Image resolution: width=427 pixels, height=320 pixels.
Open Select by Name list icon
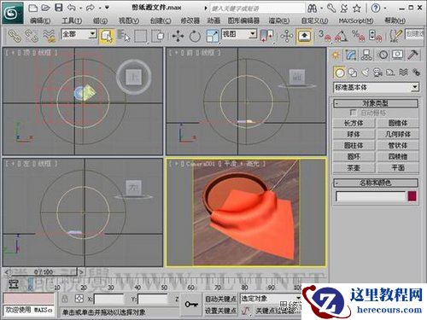tap(124, 36)
